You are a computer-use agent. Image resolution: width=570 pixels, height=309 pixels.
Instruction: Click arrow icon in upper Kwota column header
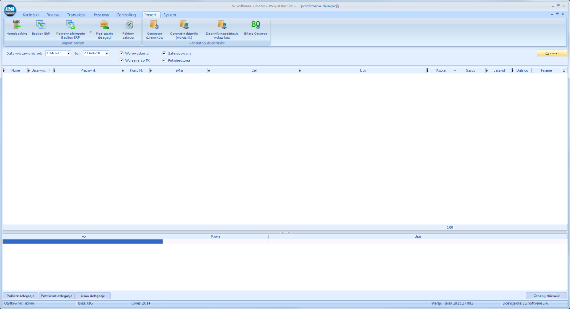coord(428,70)
